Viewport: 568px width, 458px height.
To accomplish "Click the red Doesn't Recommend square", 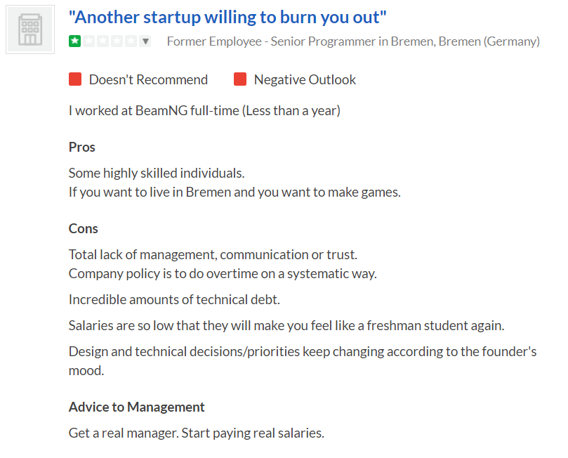I will 75,79.
